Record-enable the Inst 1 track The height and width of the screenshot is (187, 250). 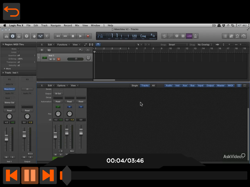coord(58,59)
